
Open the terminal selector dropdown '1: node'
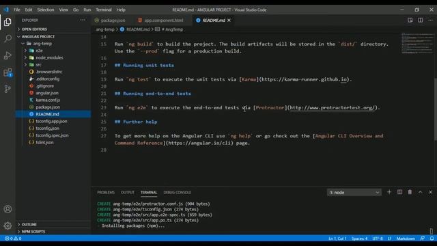pos(354,193)
